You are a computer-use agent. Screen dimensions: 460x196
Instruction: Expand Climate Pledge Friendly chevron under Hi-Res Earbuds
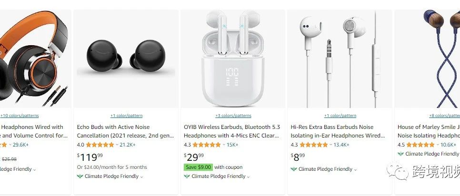point(355,169)
